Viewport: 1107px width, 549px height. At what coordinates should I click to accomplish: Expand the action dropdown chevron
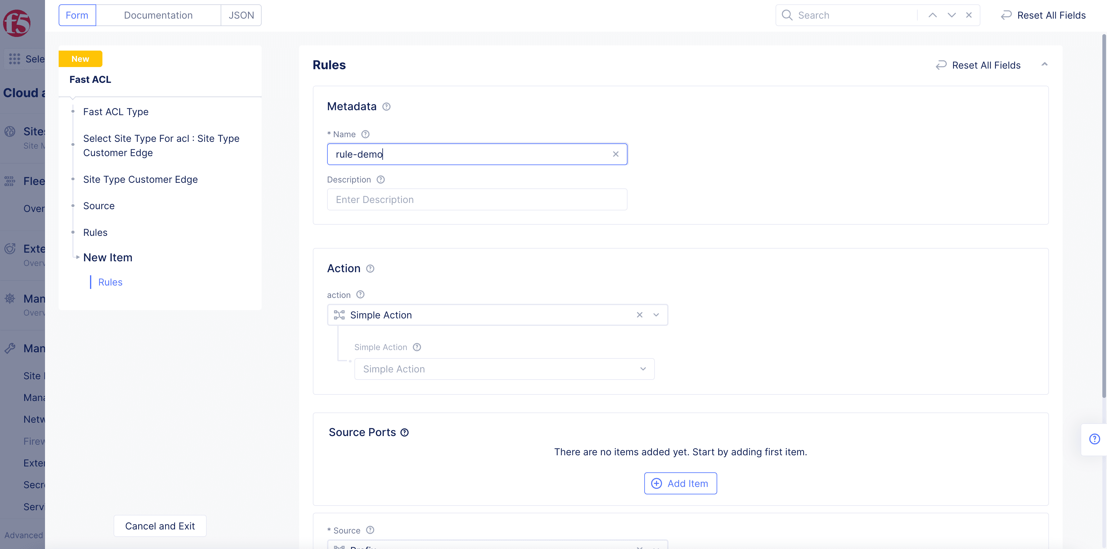click(x=656, y=315)
